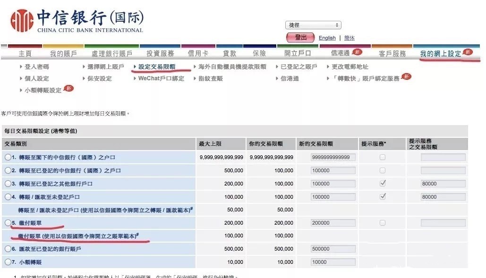
Task: Select radio for 4. 轉賬/匯款至未登記戶口
Action: 8,196
